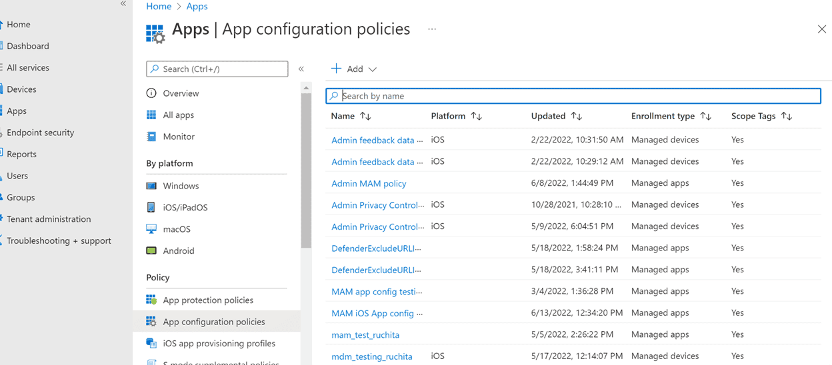This screenshot has height=365, width=832.
Task: Open Home in the left navigation
Action: tap(19, 25)
